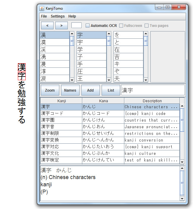
Task: Click the definition pane scrollbar thumb
Action: point(182,183)
